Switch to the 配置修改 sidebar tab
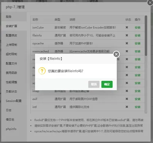 [x=14, y=36]
